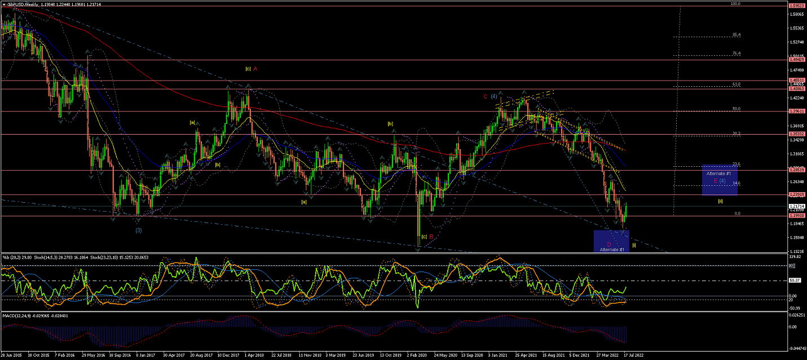
Task: Click the blue box labeled D
Action: coord(611,241)
